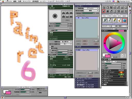Screen dimensions: 132x99
Task: Expand the 一般 section in brush controls
Action: 49,6
